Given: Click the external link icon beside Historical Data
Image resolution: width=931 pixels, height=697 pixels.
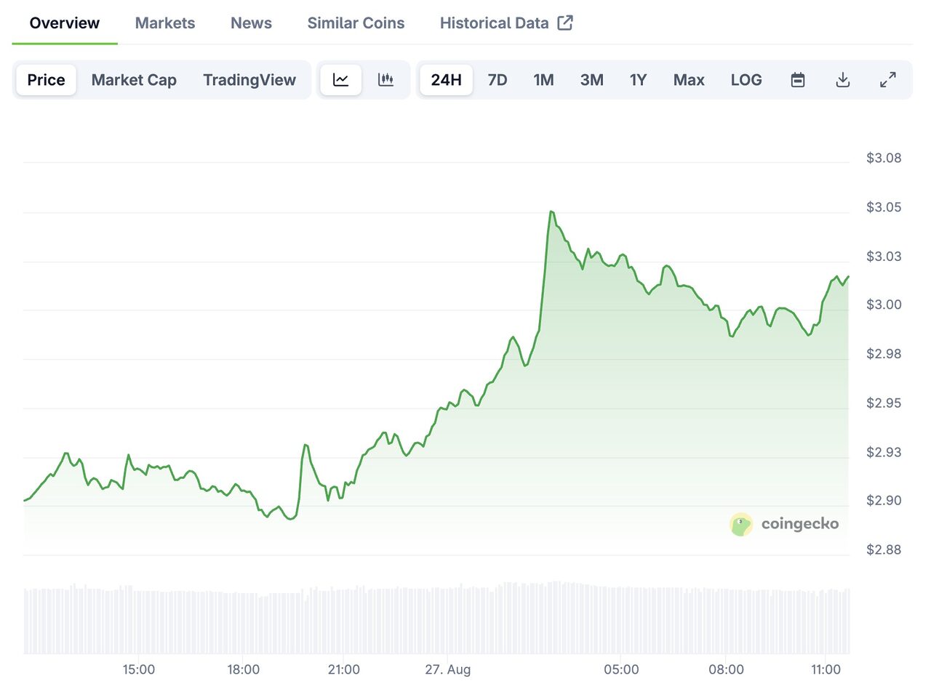Looking at the screenshot, I should [x=565, y=23].
